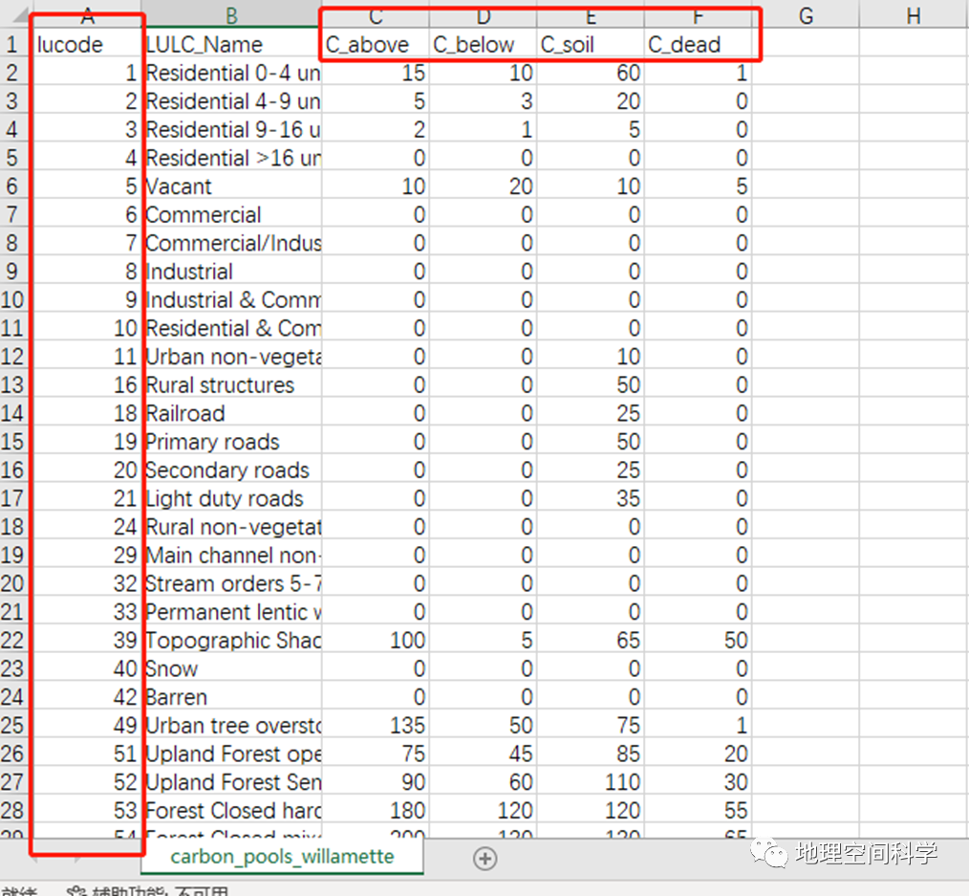Select the Permanent lentic water name cell

[x=232, y=612]
